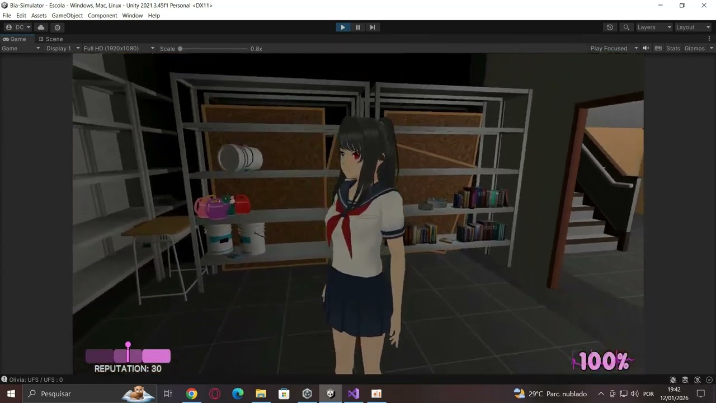The image size is (716, 403).
Task: Click the pink reputation meter
Action: pyautogui.click(x=128, y=356)
